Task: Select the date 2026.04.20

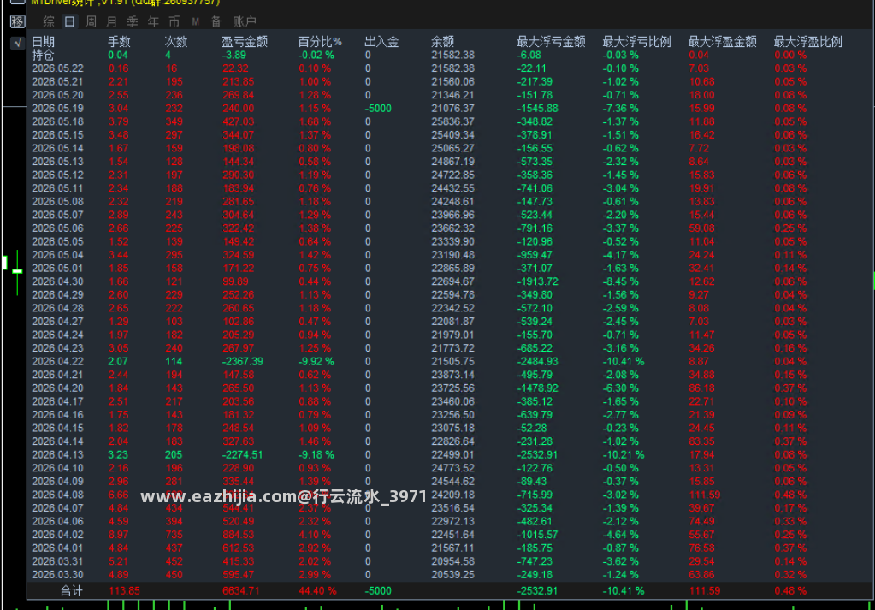Action: [57, 388]
